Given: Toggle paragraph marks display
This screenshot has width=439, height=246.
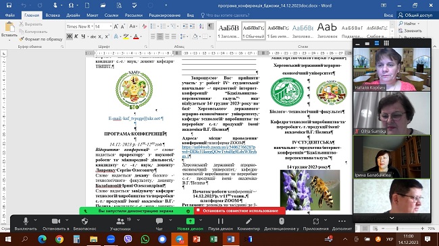Looking at the screenshot, I should coord(210,26).
